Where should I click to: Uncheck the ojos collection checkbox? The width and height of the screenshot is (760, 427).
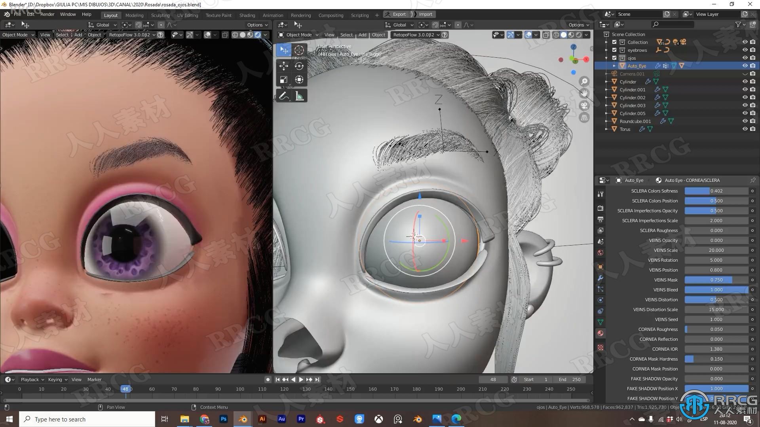(x=614, y=58)
